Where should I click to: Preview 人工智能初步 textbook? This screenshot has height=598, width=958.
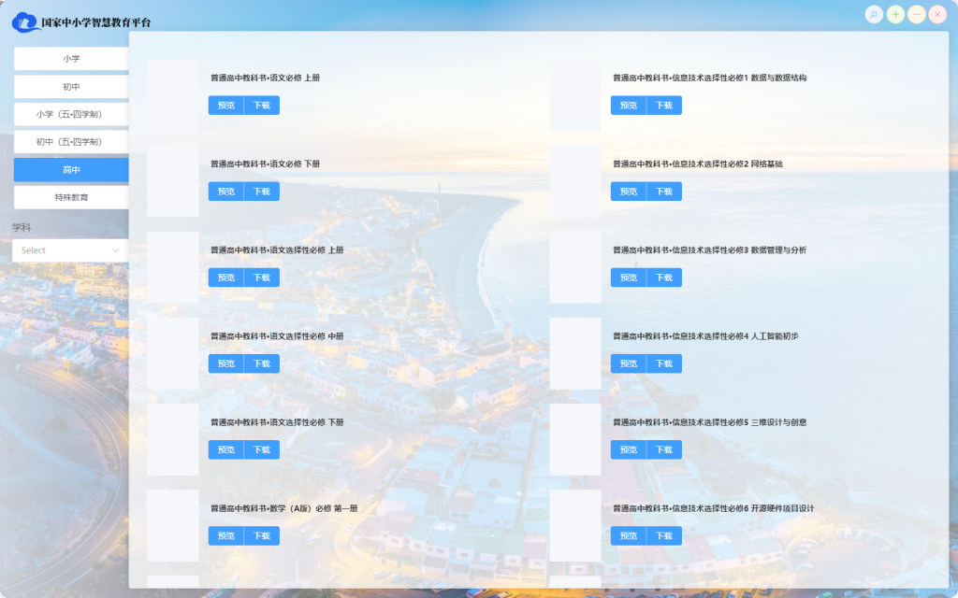[x=629, y=363]
